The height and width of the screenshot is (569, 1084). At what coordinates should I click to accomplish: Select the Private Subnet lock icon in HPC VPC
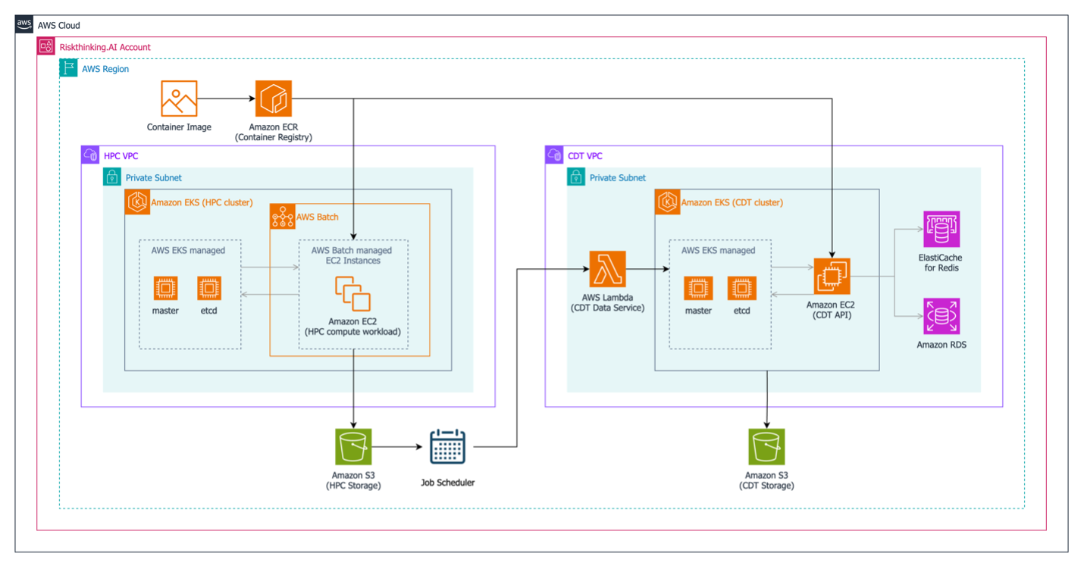(x=111, y=177)
